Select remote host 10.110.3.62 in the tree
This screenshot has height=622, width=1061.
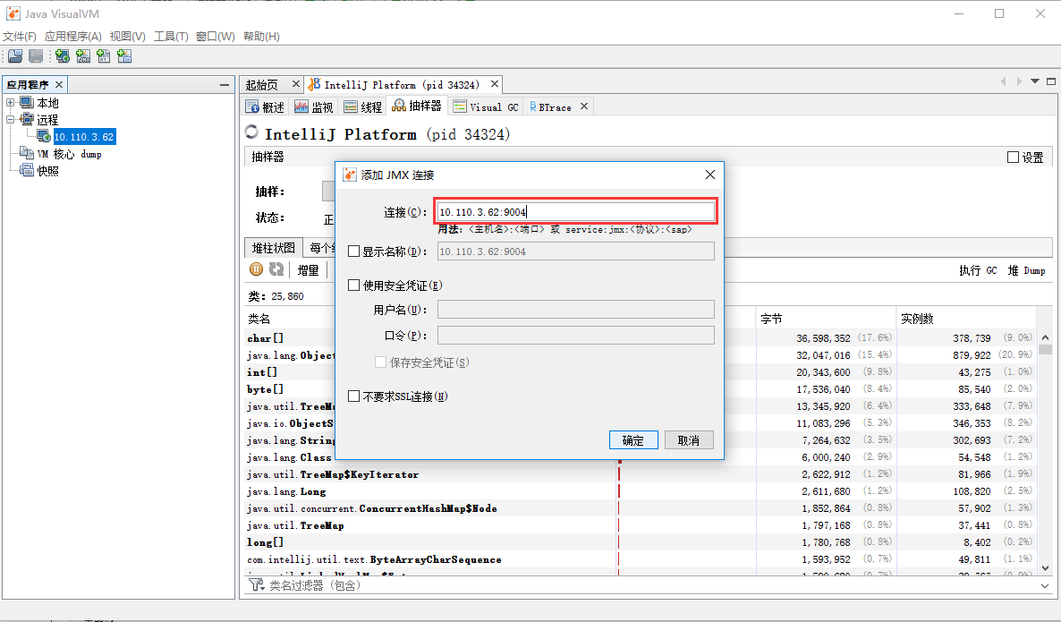point(85,137)
